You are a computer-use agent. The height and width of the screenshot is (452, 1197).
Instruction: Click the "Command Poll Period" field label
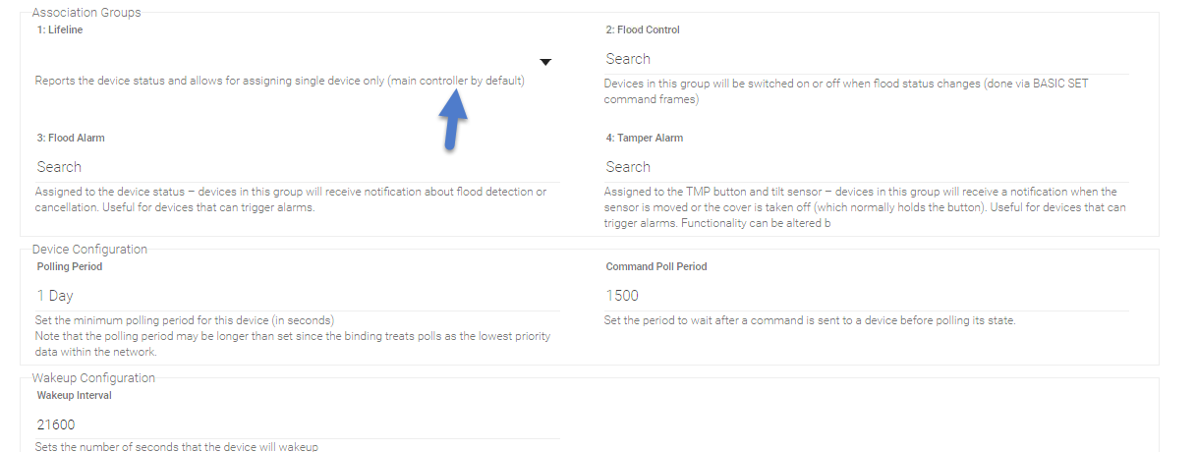click(656, 266)
